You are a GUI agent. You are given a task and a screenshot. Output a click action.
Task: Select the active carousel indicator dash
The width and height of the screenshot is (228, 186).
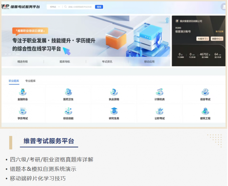click(x=18, y=54)
